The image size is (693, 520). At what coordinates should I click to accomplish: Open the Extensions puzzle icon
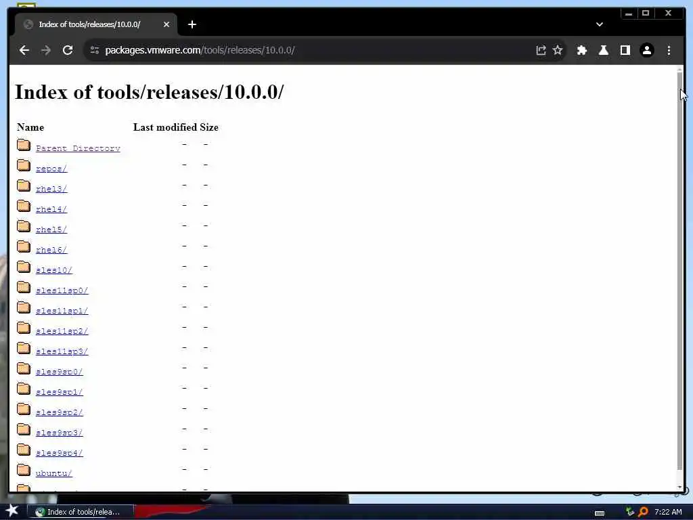tap(582, 50)
